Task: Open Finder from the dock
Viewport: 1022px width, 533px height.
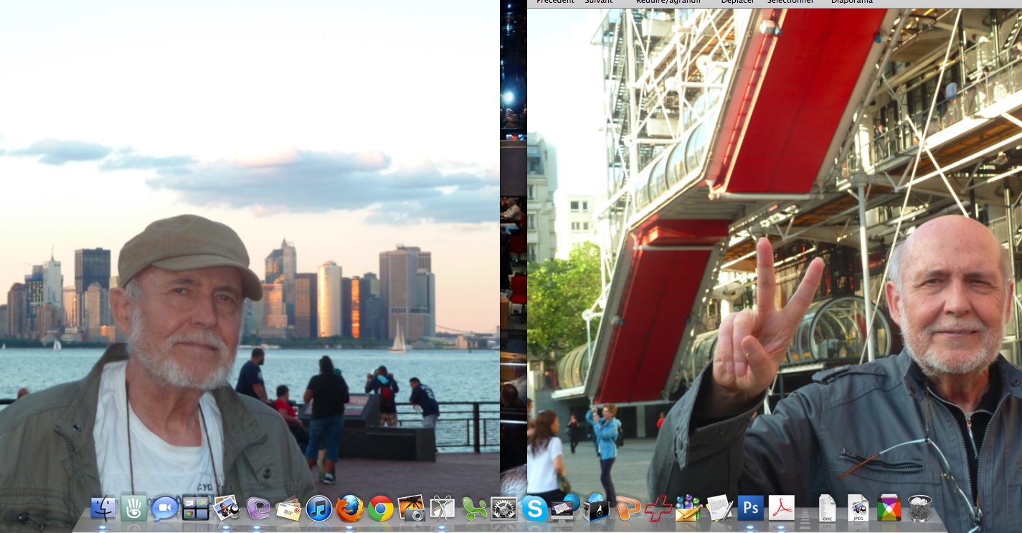Action: (103, 509)
